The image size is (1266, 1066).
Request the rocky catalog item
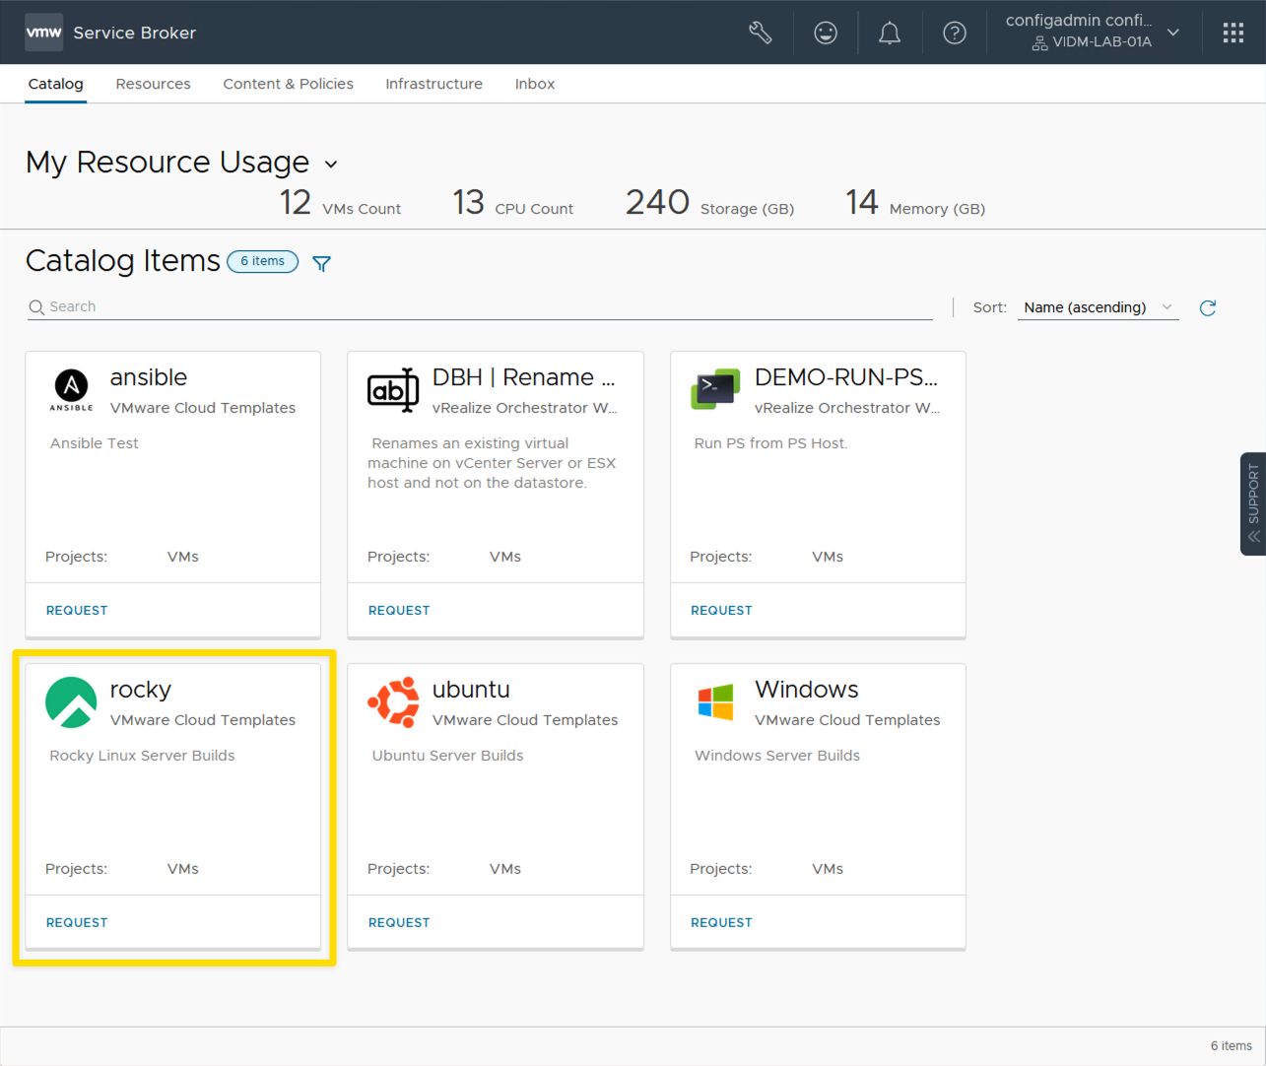77,922
